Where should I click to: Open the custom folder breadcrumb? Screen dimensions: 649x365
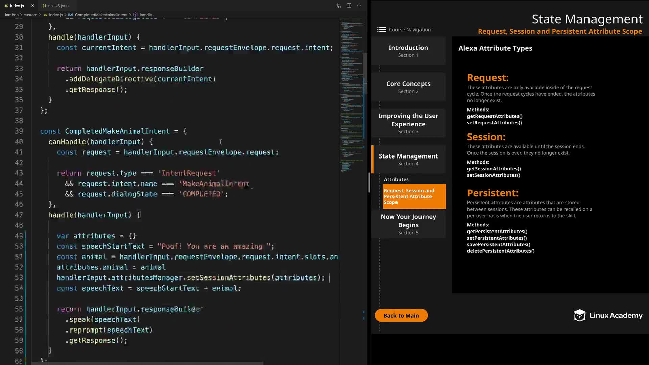(x=30, y=15)
